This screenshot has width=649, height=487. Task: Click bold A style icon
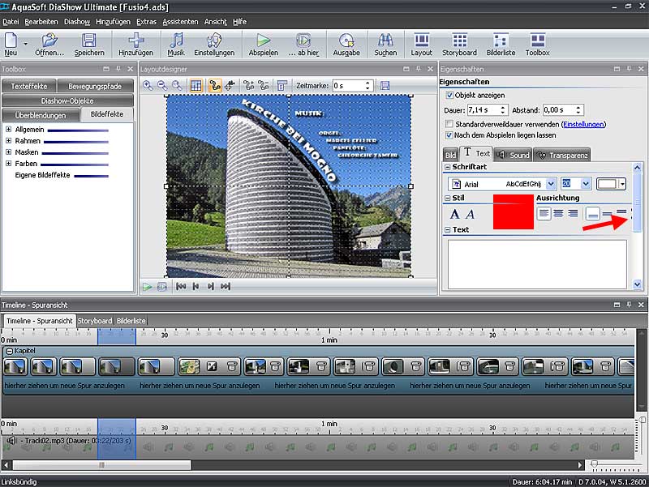coord(455,214)
